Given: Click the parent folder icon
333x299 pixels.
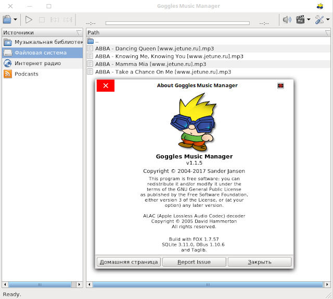Looking at the screenshot, I should [91, 41].
